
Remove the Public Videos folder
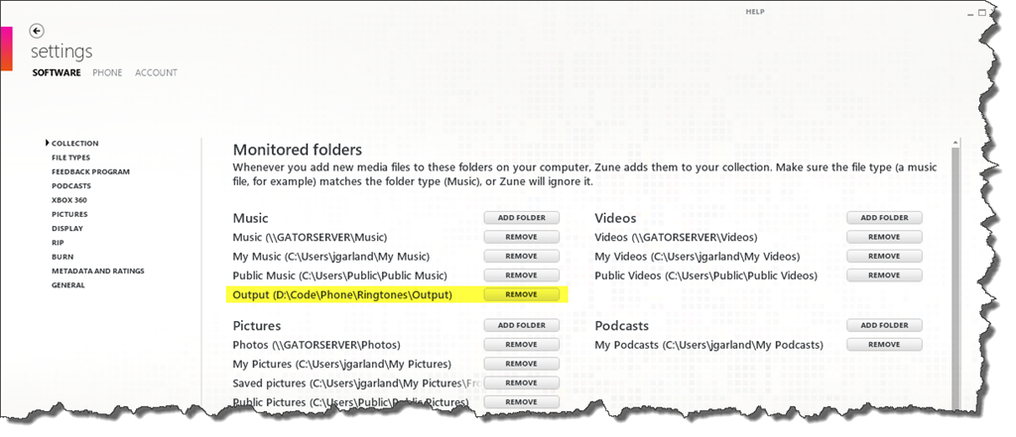click(x=884, y=274)
